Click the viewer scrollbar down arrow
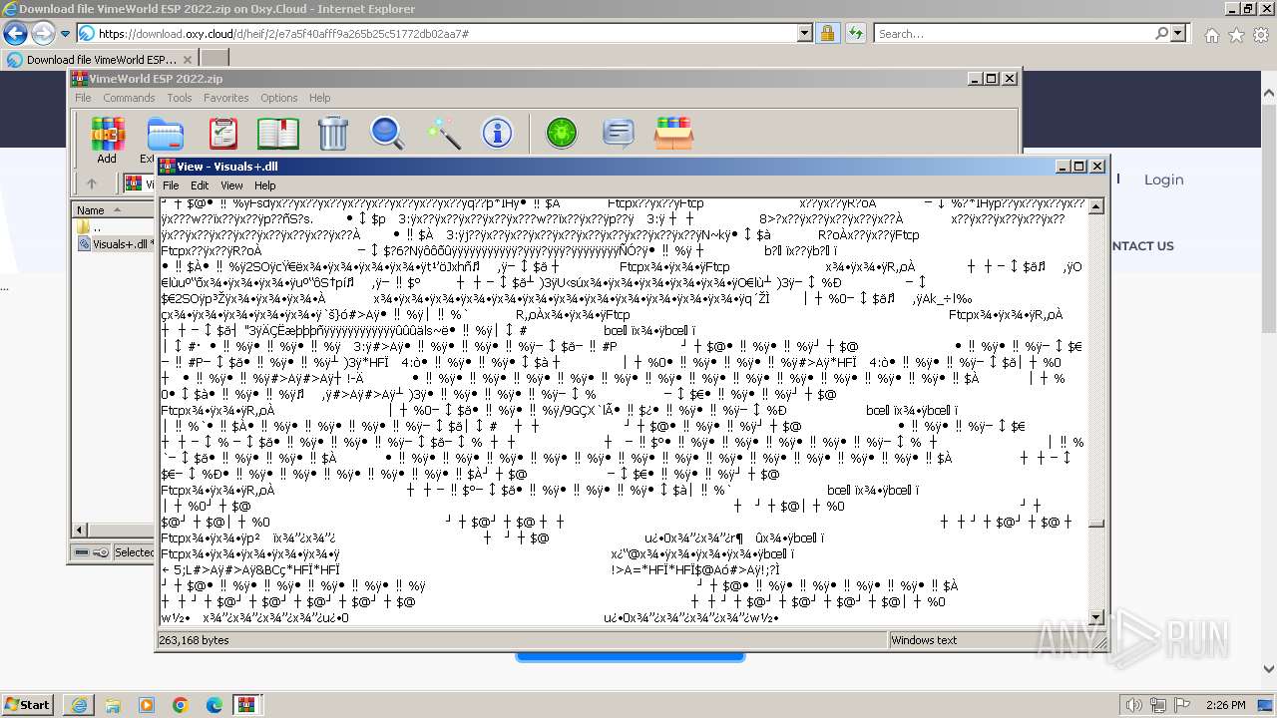This screenshot has width=1277, height=718. (x=1096, y=618)
